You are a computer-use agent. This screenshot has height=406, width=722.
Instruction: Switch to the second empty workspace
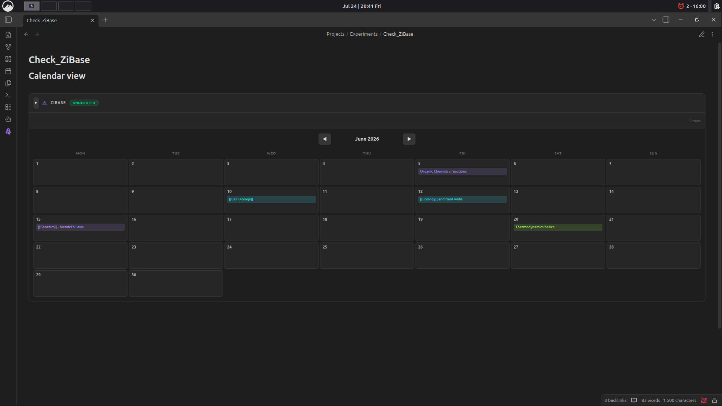coord(49,6)
